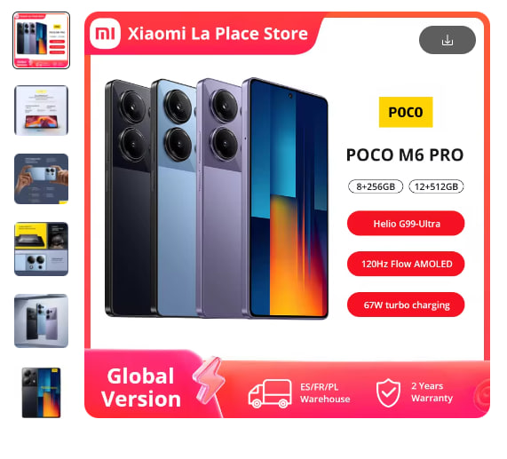Click the 120Hz Flow AMOLED badge

[x=406, y=264]
